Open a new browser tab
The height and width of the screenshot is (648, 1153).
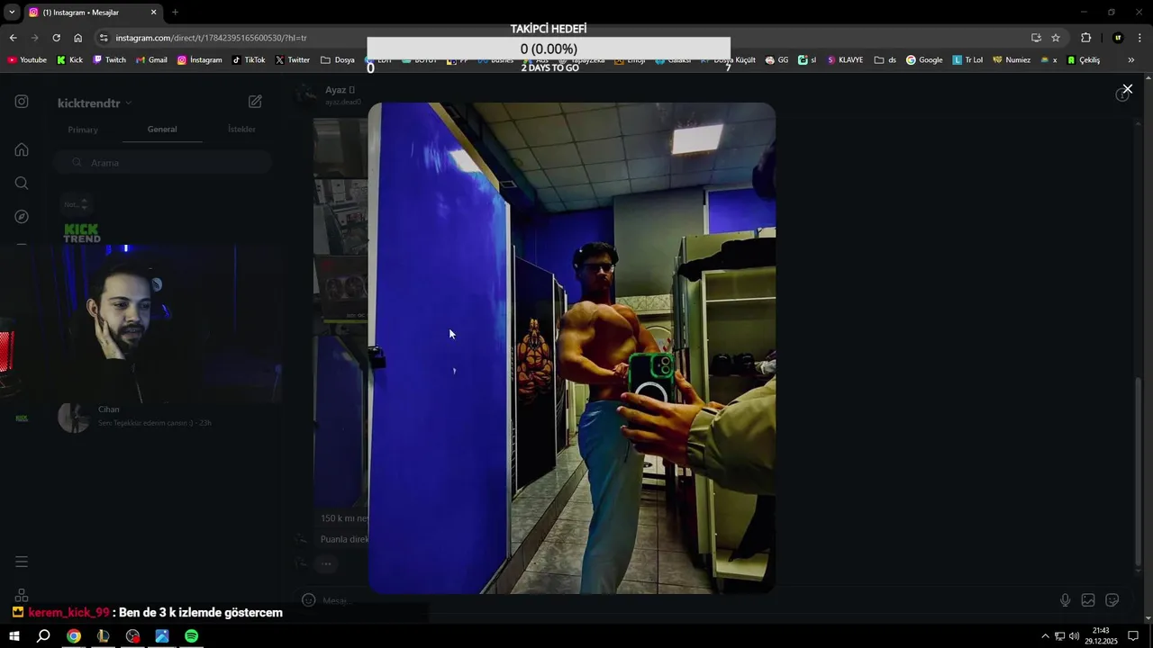pyautogui.click(x=175, y=12)
